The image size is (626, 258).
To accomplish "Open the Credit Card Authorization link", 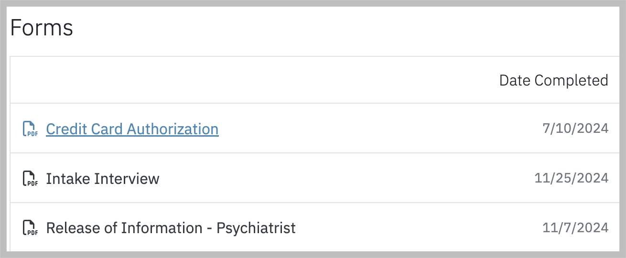I will 132,129.
